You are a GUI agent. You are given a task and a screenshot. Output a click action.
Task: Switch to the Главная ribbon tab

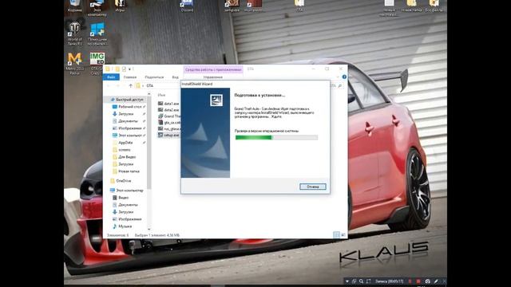(x=129, y=77)
